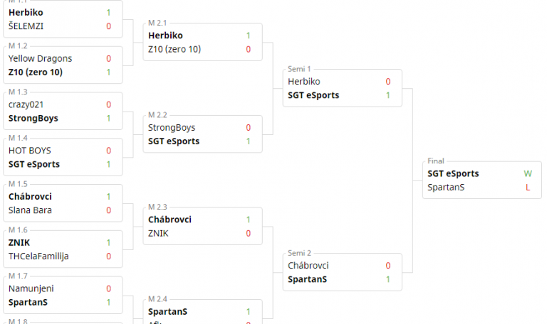547x324 pixels.
Task: Click the L result beside SpartanS
Action: (x=527, y=187)
